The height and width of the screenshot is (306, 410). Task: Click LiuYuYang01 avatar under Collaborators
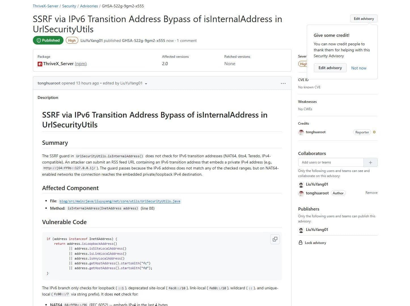point(301,184)
